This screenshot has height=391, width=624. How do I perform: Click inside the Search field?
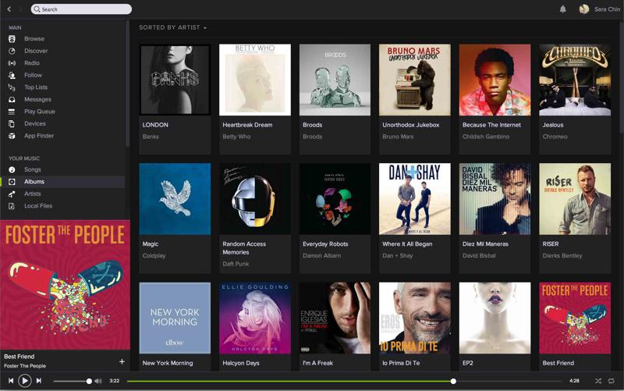coord(81,9)
